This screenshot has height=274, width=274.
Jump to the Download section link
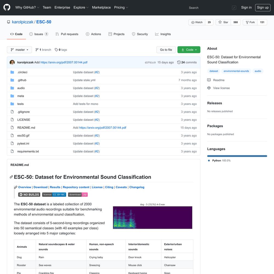pyautogui.click(x=40, y=187)
